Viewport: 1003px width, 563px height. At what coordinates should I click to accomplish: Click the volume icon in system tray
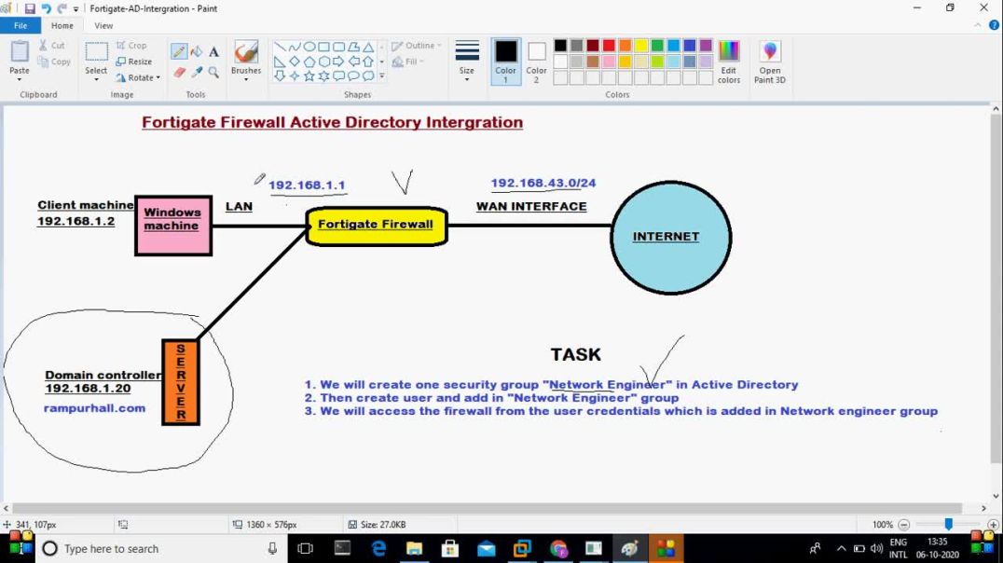coord(876,549)
